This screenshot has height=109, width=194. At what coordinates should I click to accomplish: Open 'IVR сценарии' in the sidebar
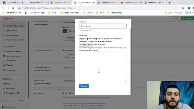pos(9,61)
